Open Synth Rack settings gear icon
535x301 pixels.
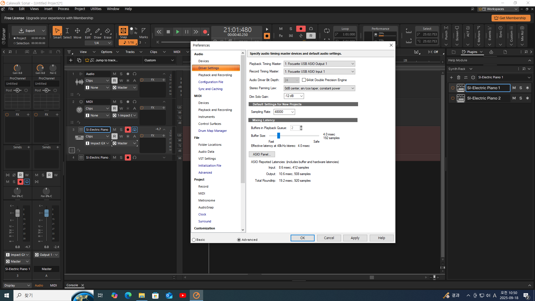pyautogui.click(x=473, y=77)
